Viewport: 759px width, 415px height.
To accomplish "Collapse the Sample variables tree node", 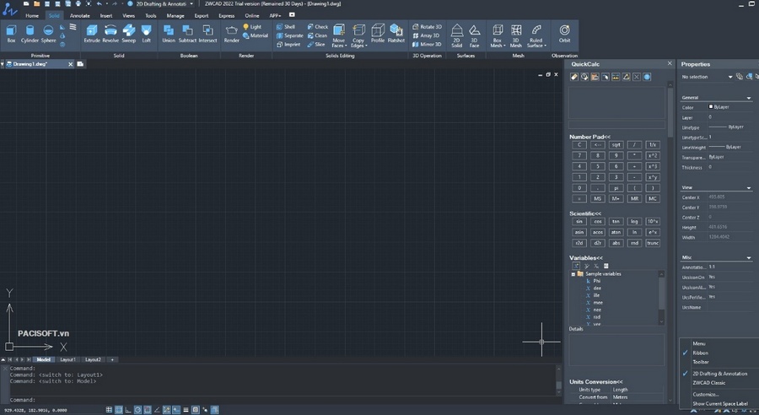I will pyautogui.click(x=573, y=274).
